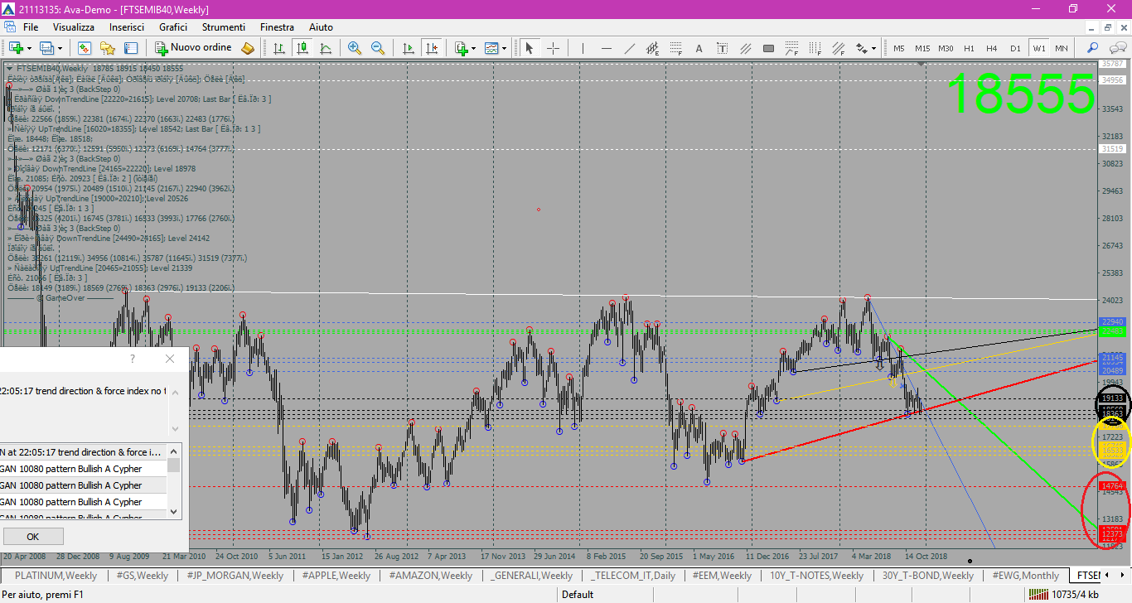
Task: Switch timeframe to H1
Action: [x=969, y=48]
